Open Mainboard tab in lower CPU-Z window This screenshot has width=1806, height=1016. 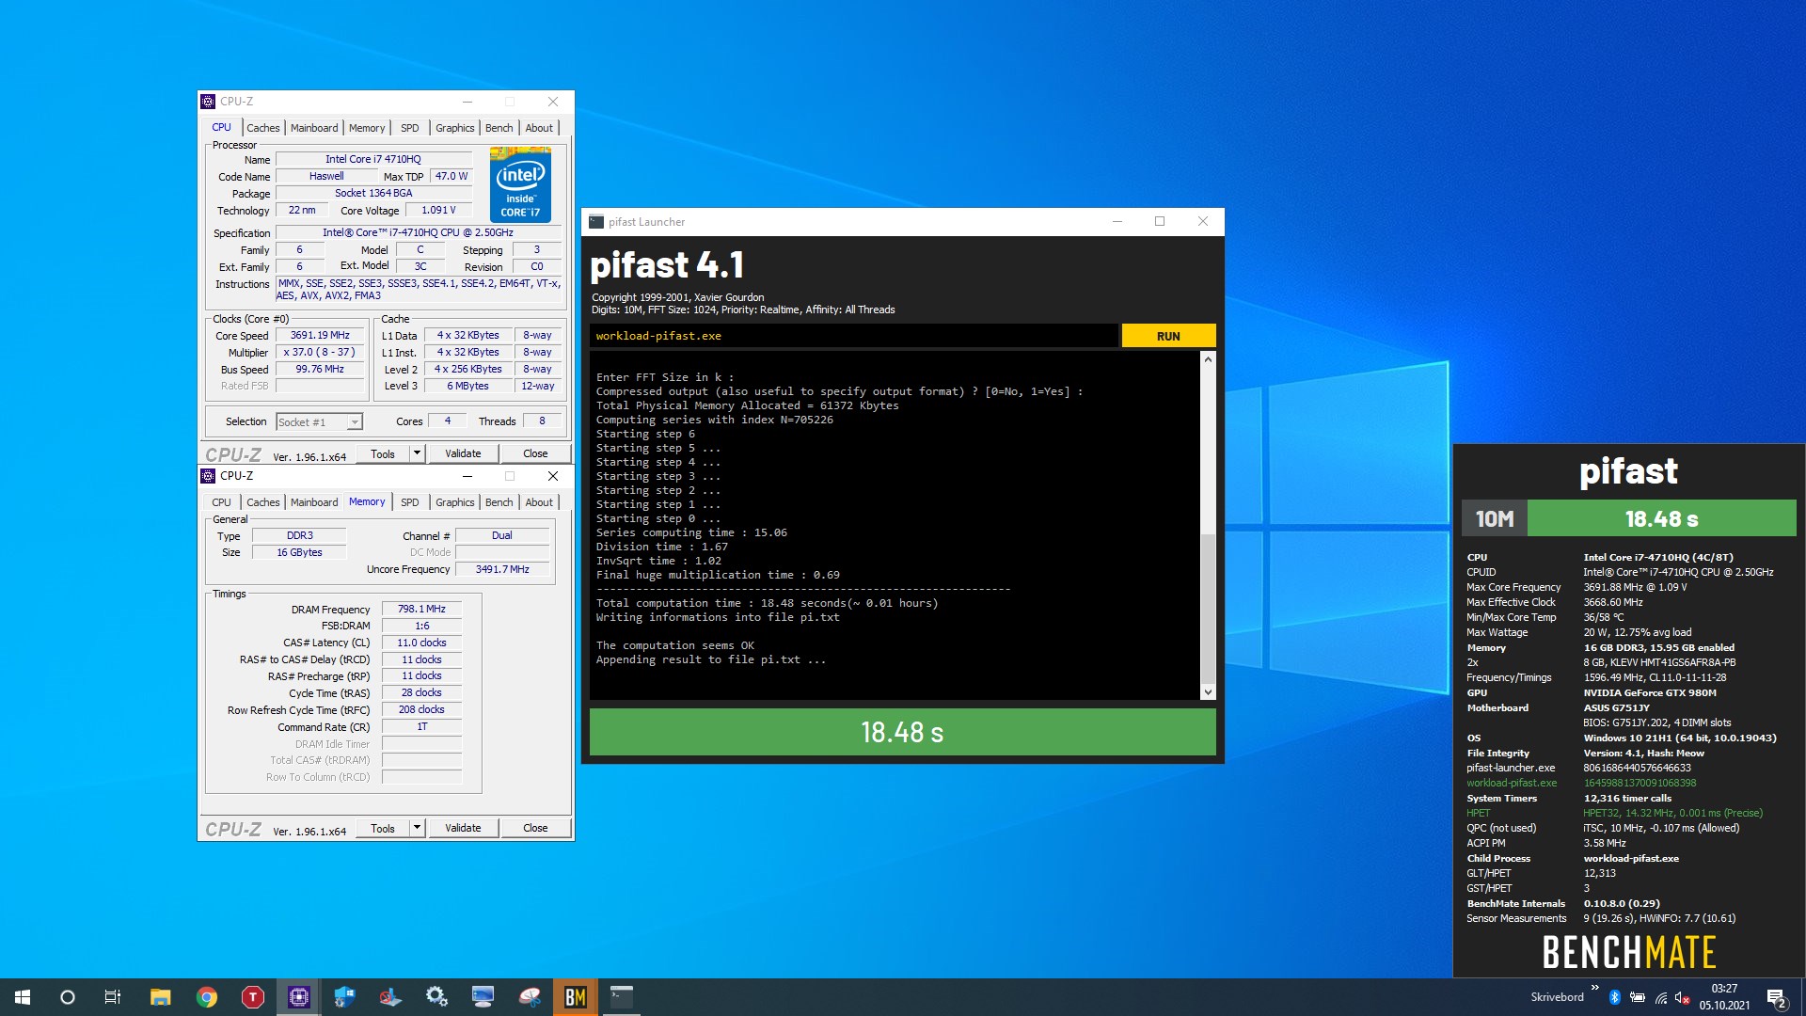click(314, 502)
